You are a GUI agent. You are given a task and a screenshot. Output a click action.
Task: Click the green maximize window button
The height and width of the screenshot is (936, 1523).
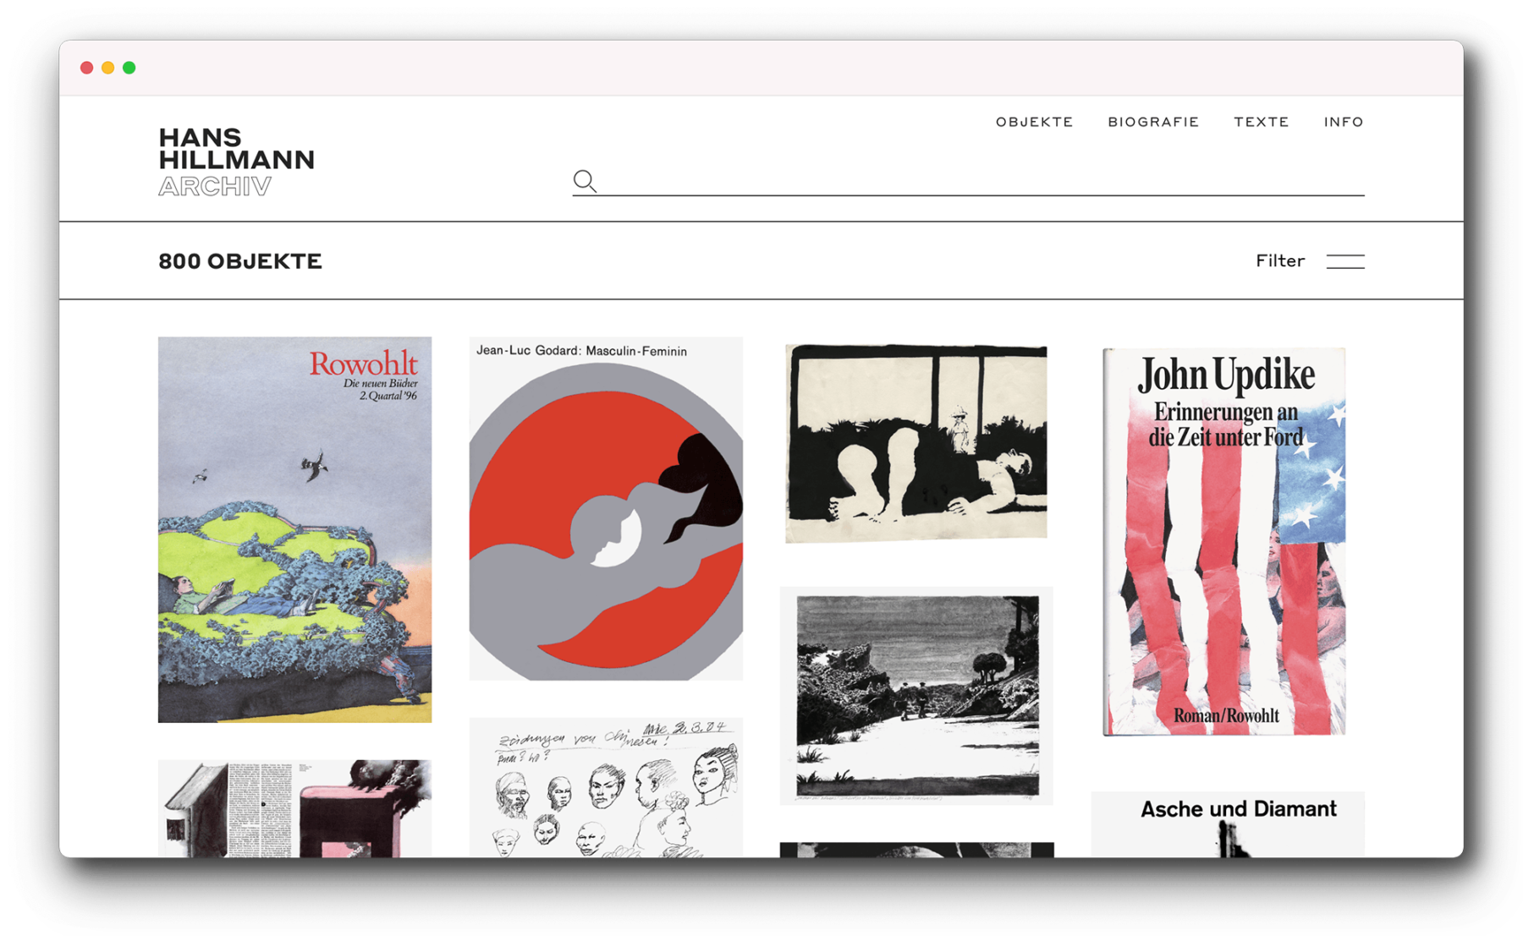(x=129, y=68)
